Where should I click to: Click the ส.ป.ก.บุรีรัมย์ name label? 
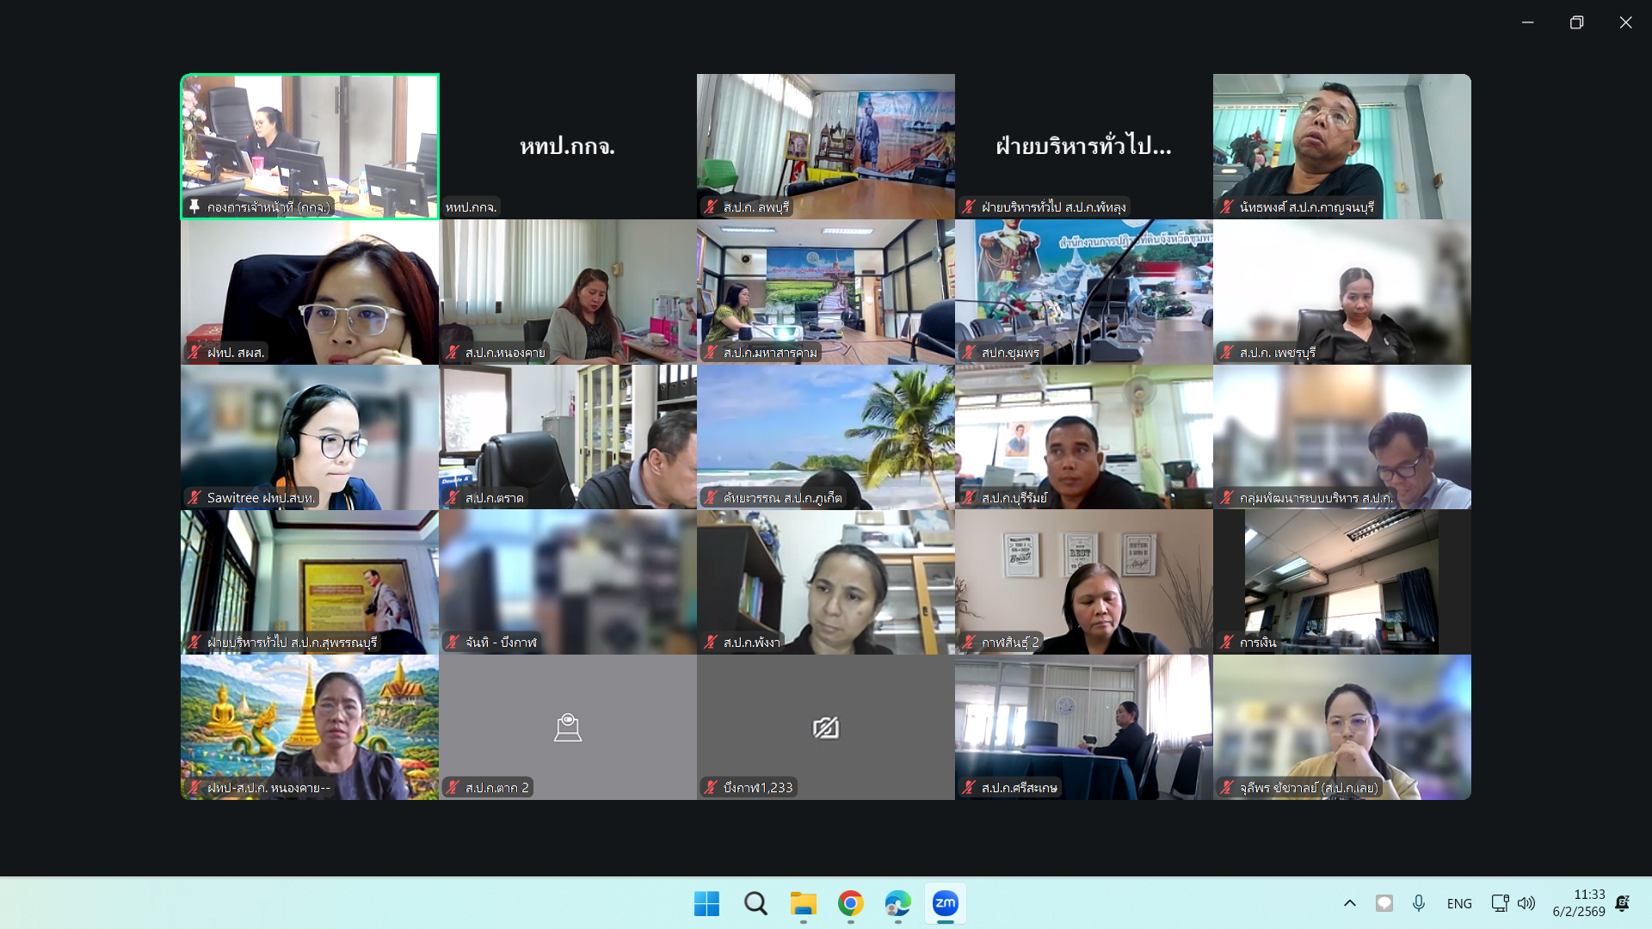click(1014, 497)
